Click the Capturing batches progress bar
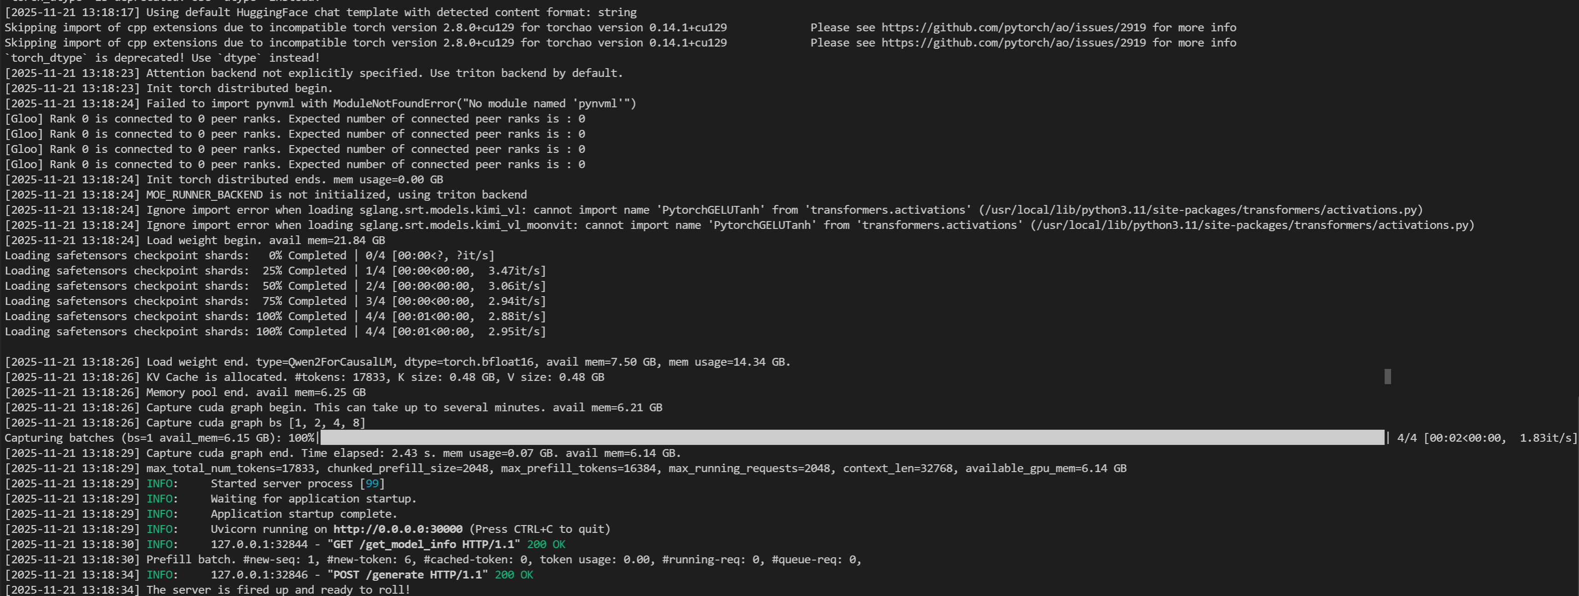This screenshot has height=596, width=1579. [852, 438]
